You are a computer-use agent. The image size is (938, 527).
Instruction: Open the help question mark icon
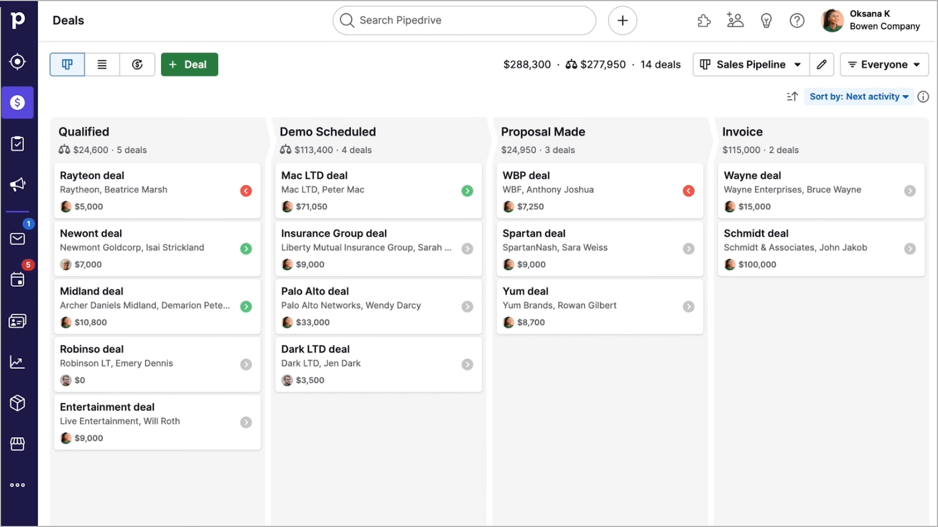click(797, 21)
